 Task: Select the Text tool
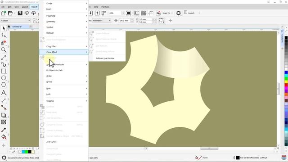point(4,93)
